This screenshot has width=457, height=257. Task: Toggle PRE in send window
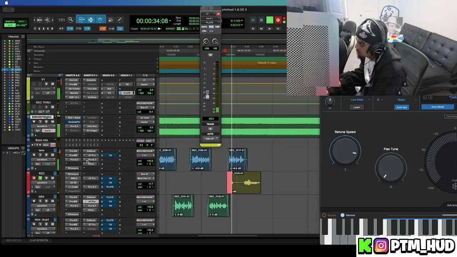point(211,27)
